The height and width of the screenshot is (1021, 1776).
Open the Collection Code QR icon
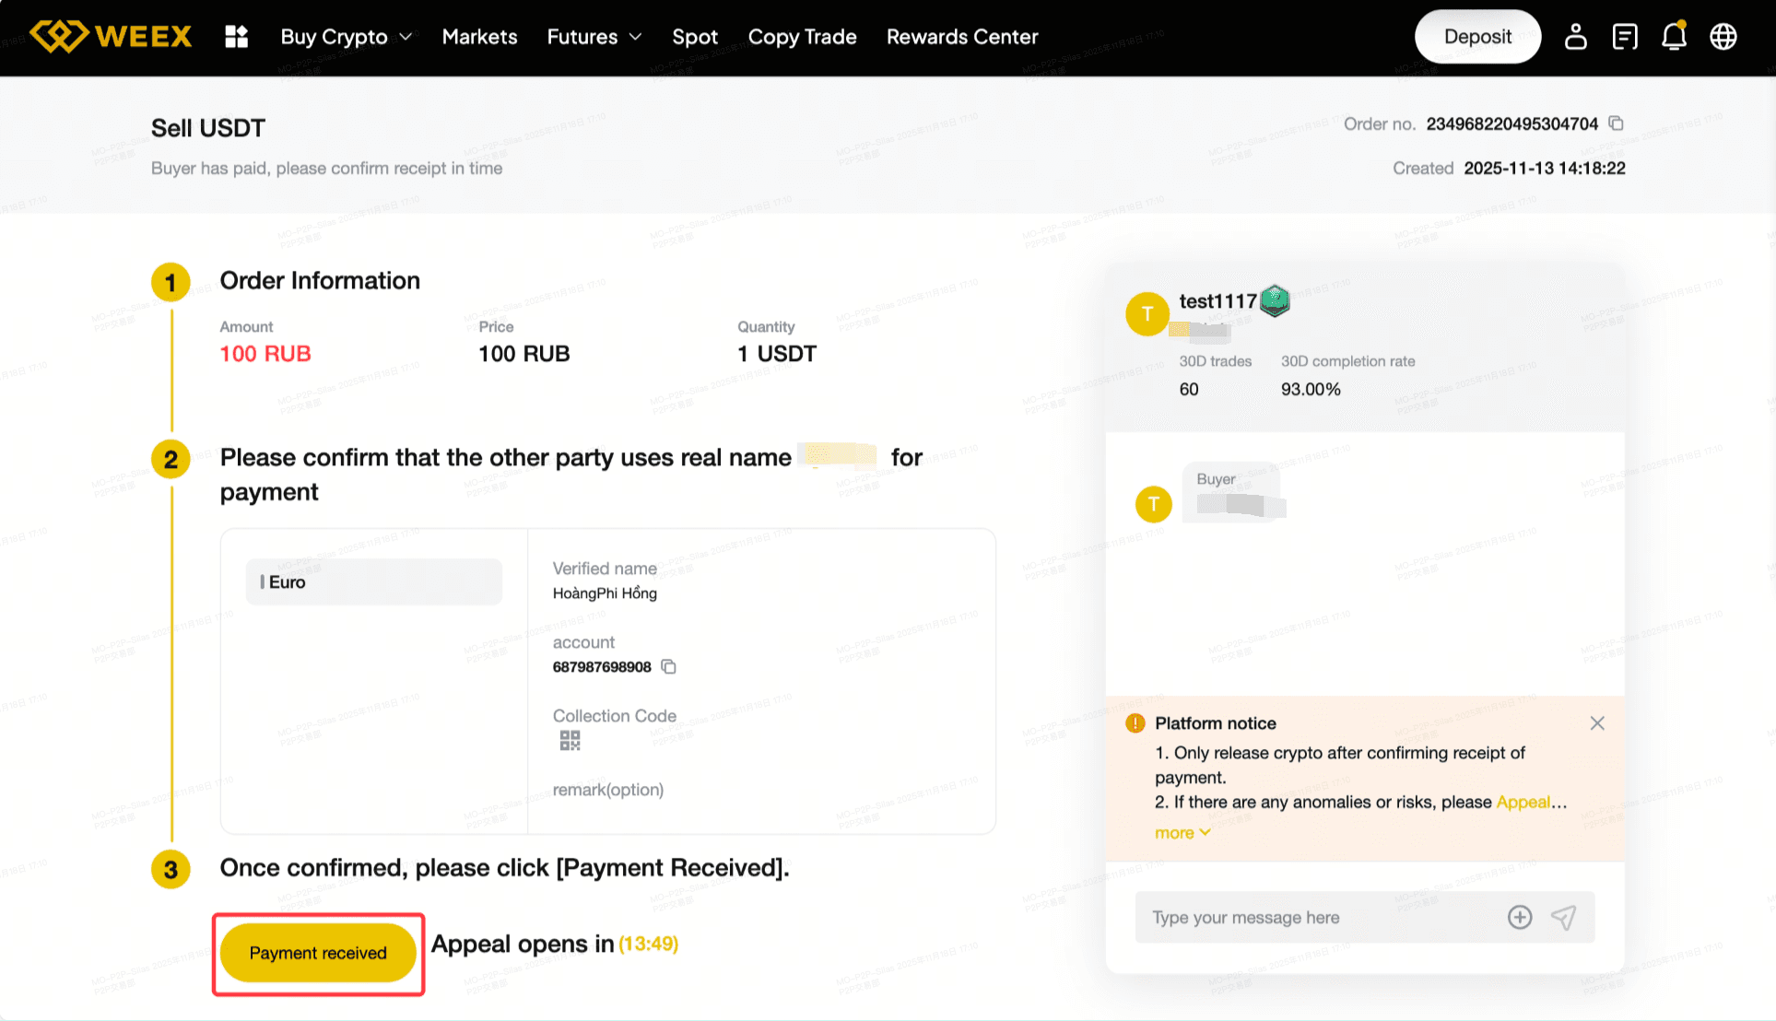(x=570, y=741)
